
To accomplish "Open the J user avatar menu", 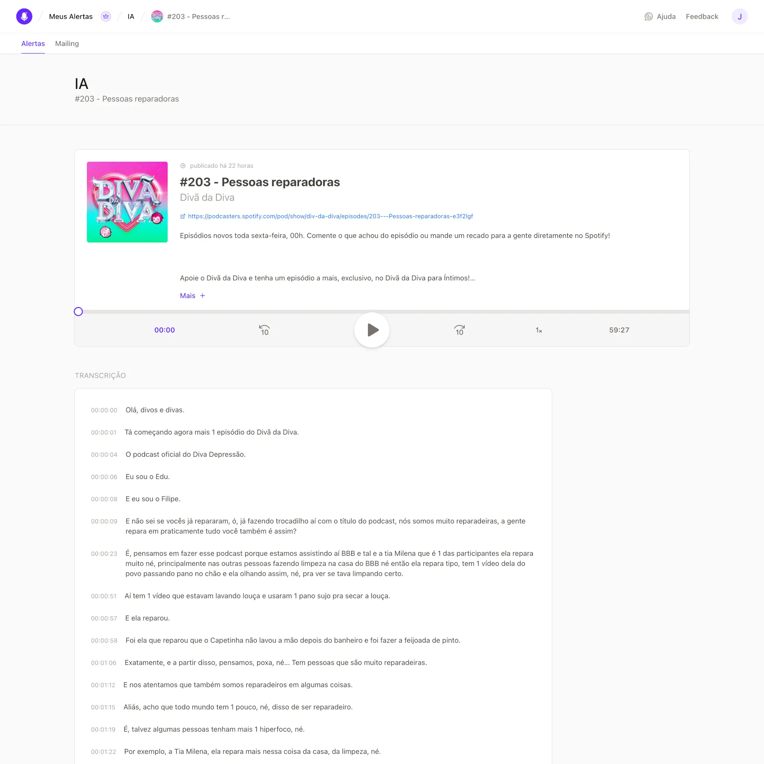I will (x=739, y=17).
